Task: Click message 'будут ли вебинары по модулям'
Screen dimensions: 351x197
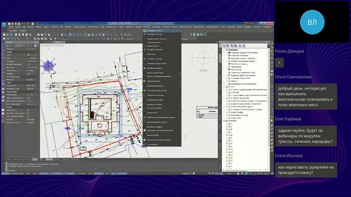Action: pos(306,136)
